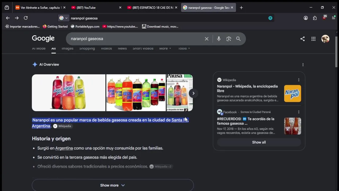Select the AI Mode search tab

[x=39, y=49]
